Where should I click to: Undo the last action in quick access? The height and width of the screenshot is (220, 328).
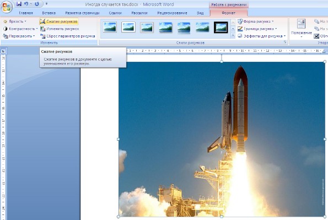point(26,4)
